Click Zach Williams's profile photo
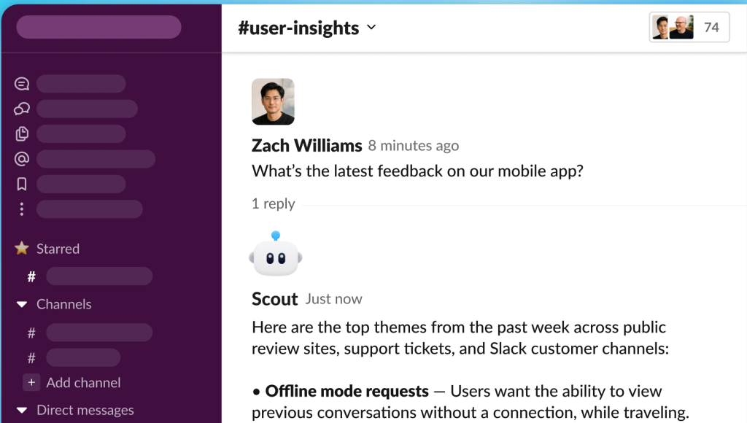Viewport: 747px width, 423px height. pos(273,101)
